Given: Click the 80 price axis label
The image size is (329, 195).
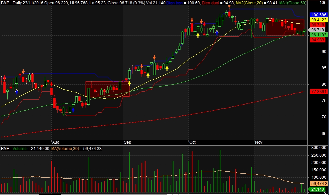Looking at the screenshot, I should point(324,84).
